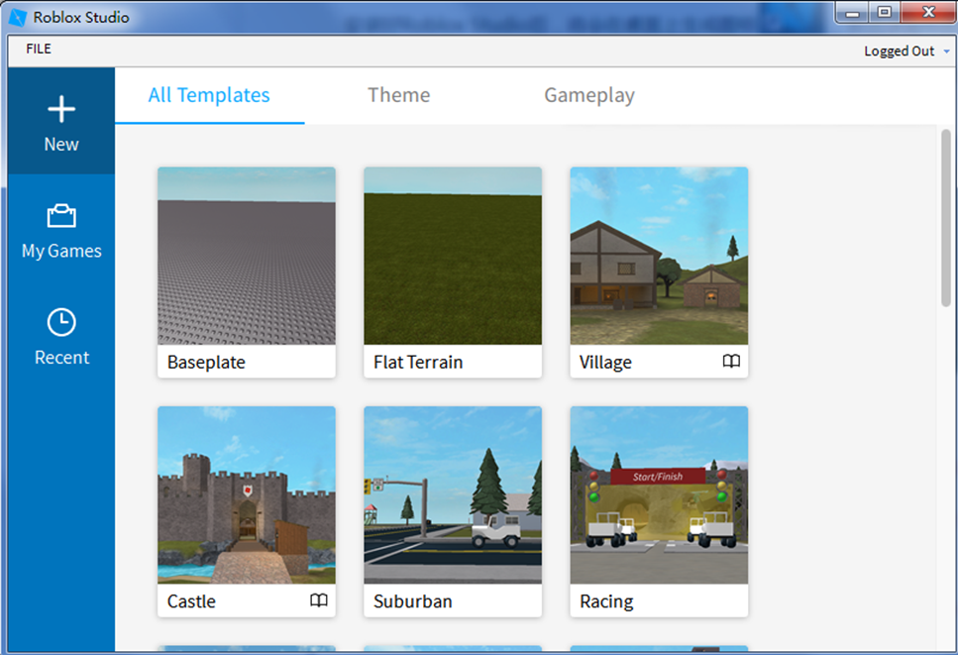Click the New label in sidebar
This screenshot has height=655, width=958.
point(61,145)
